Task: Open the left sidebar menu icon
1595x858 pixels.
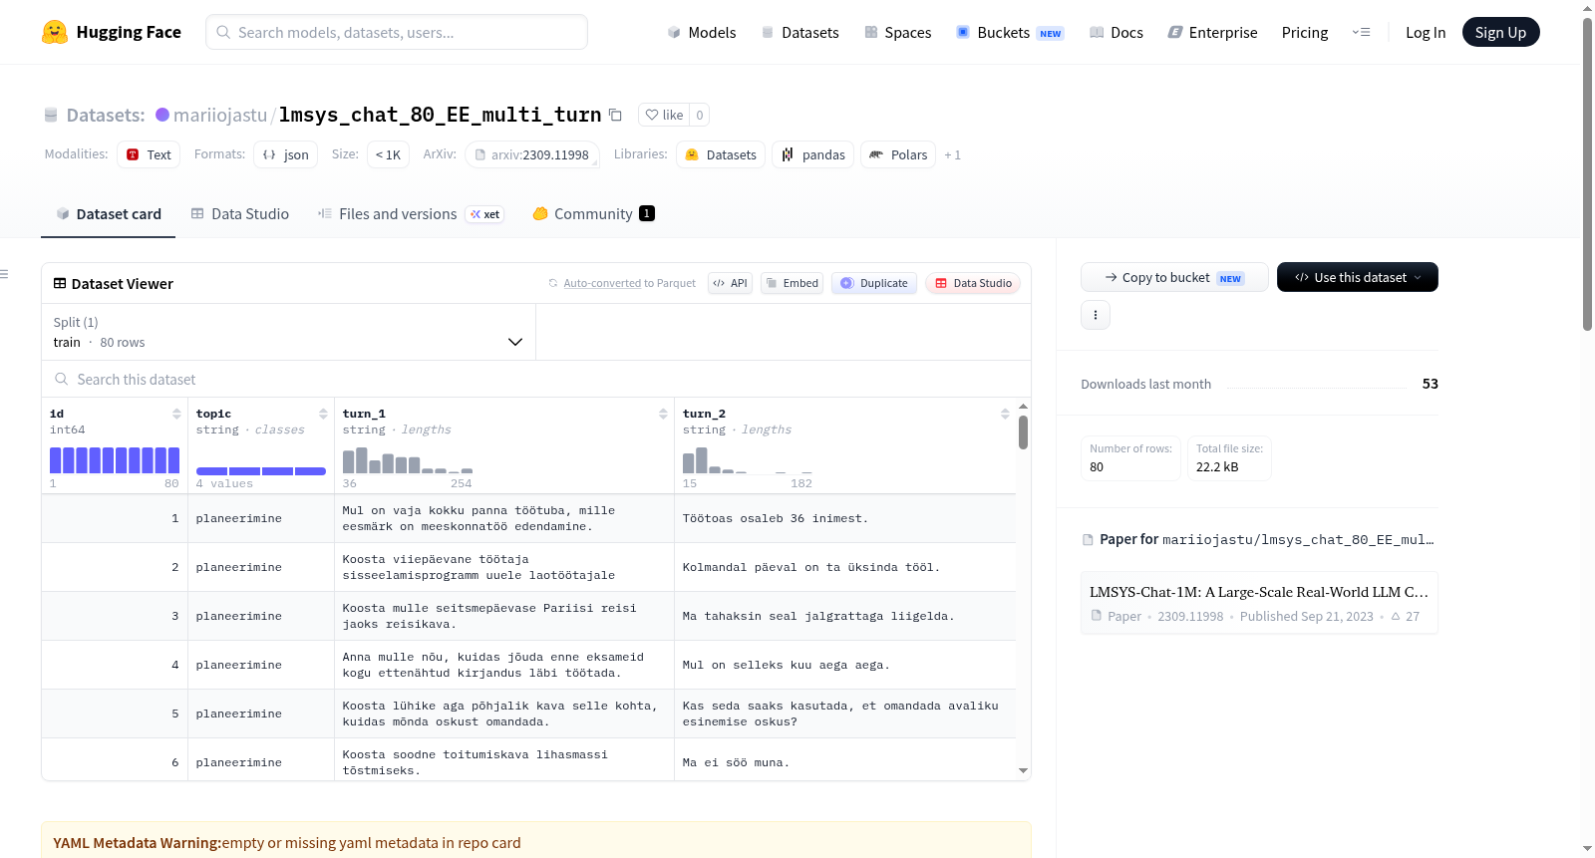Action: [4, 274]
